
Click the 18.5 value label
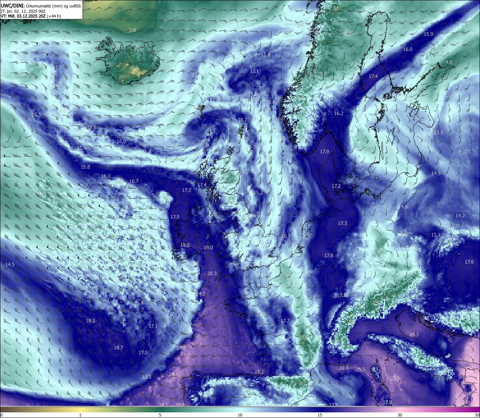[90, 321]
